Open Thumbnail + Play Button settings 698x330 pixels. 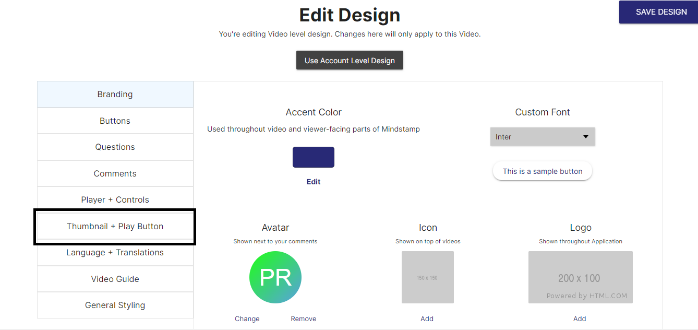tap(115, 227)
